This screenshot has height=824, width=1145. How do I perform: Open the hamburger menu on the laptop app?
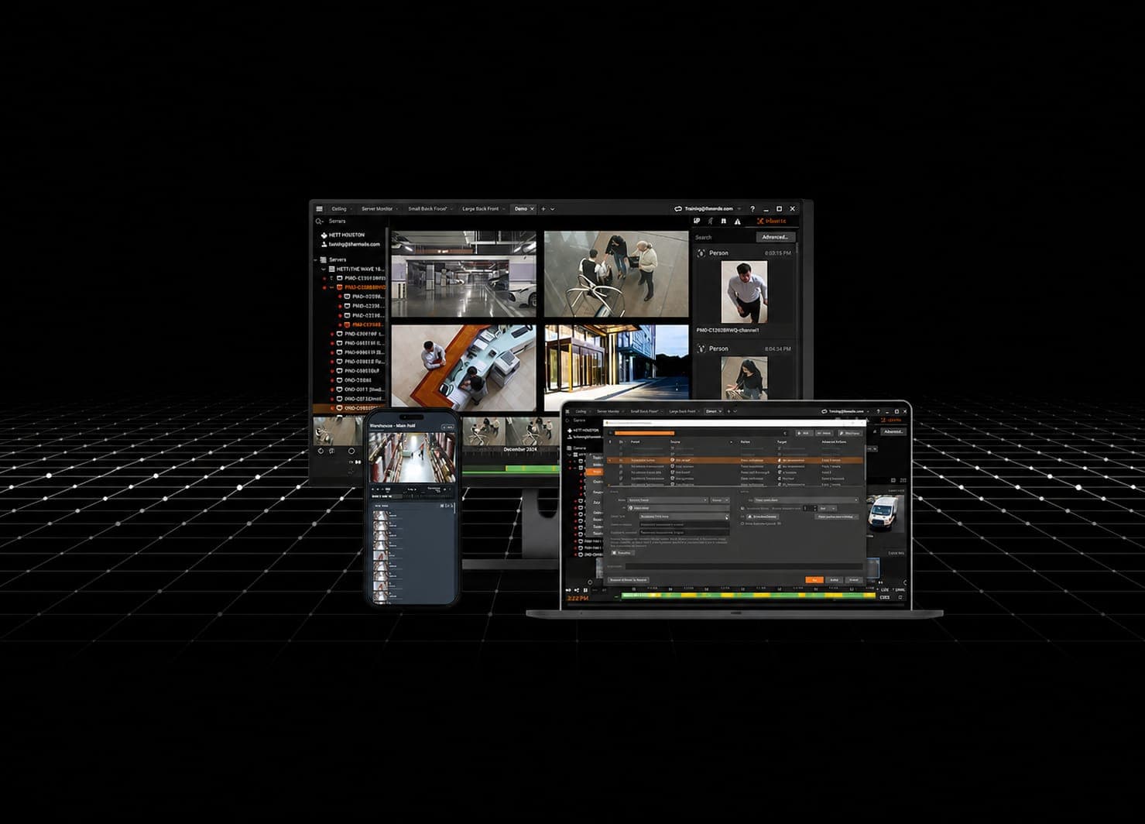coord(567,411)
